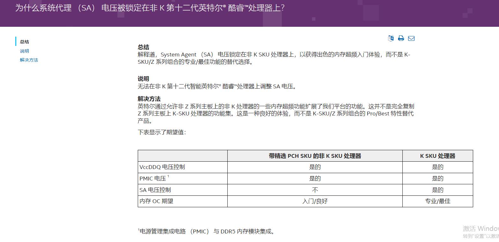This screenshot has height=242, width=499.
Task: Click the 专业/最佳 table cell
Action: point(437,201)
